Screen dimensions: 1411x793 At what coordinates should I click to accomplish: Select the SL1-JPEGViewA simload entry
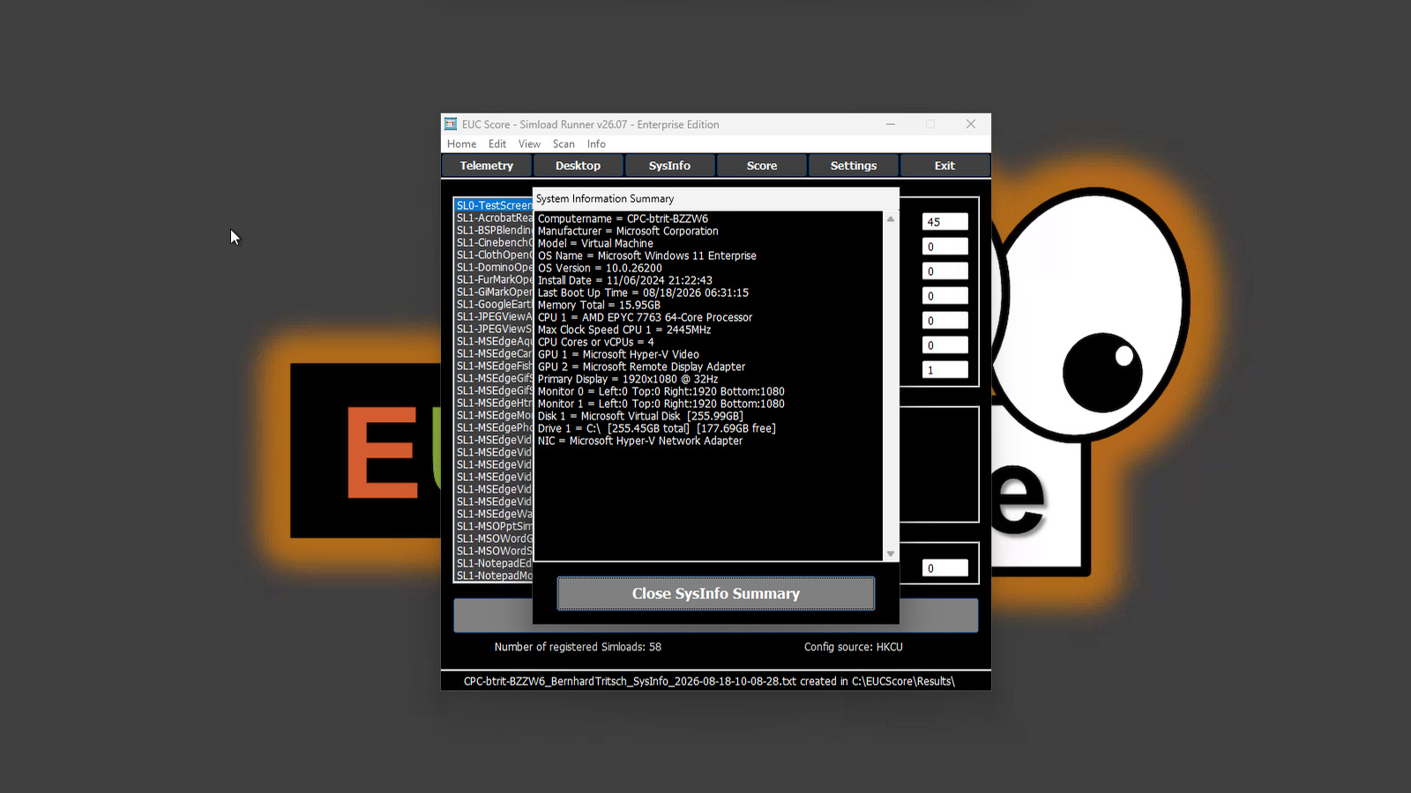pyautogui.click(x=494, y=316)
